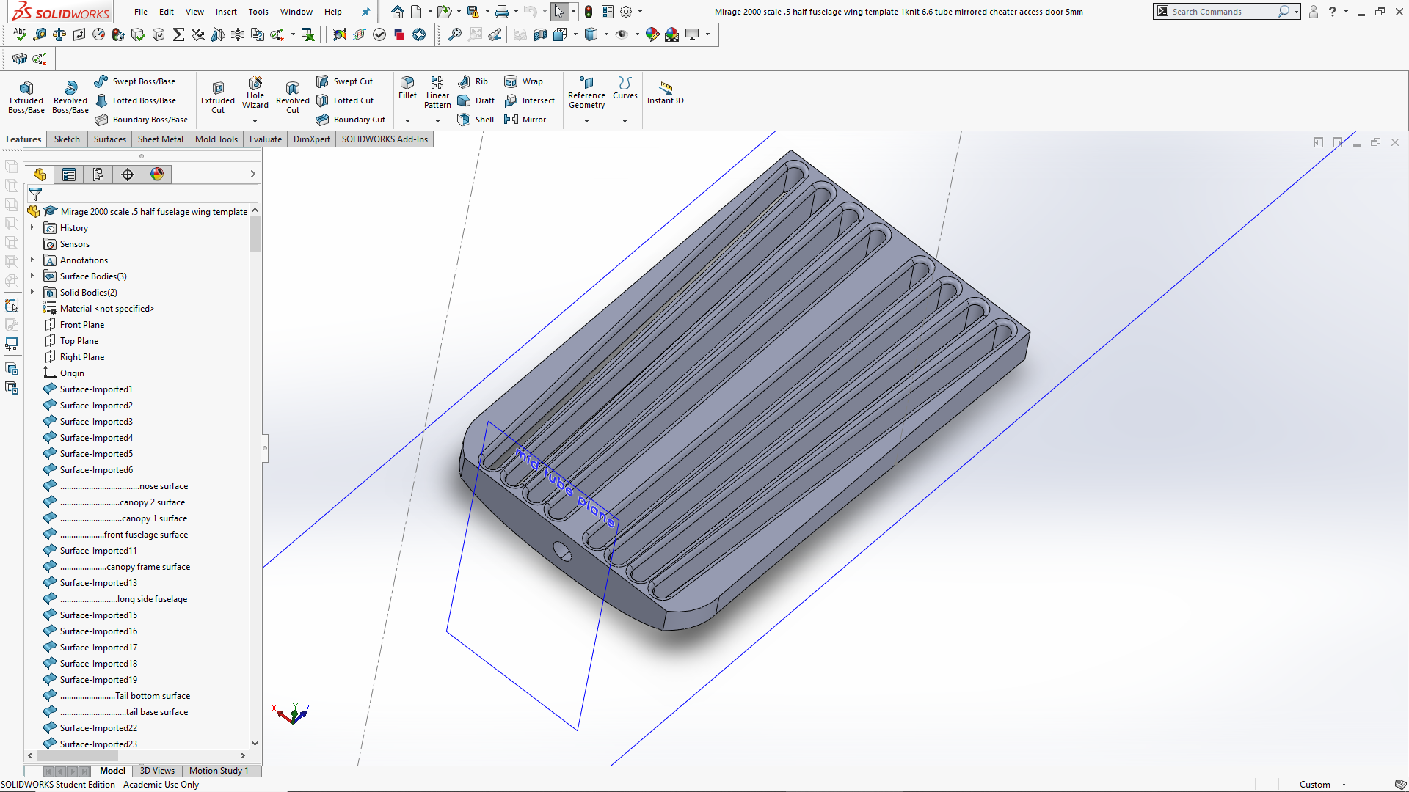Screen dimensions: 1409x792
Task: Open the Motion Study 1 tab
Action: pyautogui.click(x=219, y=771)
